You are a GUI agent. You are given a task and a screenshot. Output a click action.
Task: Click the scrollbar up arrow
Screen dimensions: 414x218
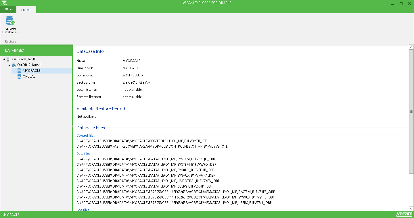[411, 47]
